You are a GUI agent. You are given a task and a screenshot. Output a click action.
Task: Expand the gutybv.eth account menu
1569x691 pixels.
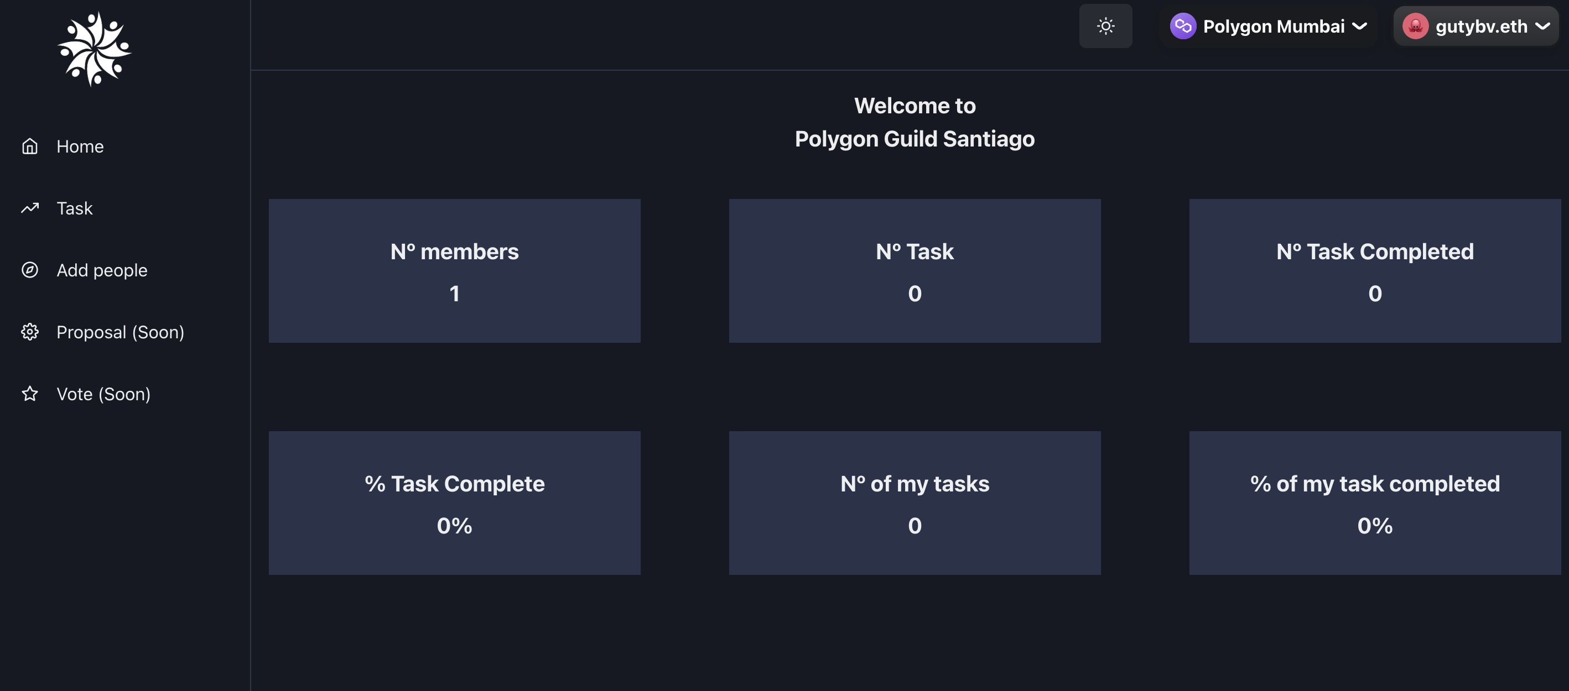[x=1480, y=26]
